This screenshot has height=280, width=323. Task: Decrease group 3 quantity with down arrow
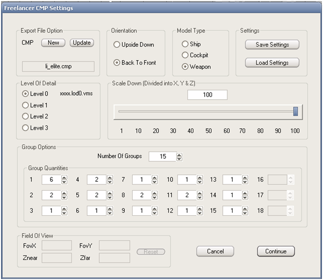click(x=64, y=213)
